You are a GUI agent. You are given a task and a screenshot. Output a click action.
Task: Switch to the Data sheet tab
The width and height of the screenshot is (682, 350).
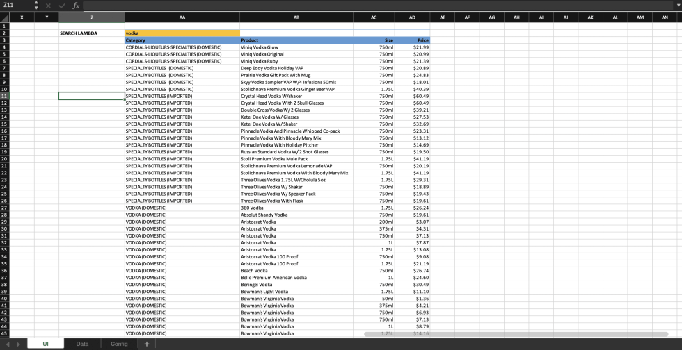point(82,344)
